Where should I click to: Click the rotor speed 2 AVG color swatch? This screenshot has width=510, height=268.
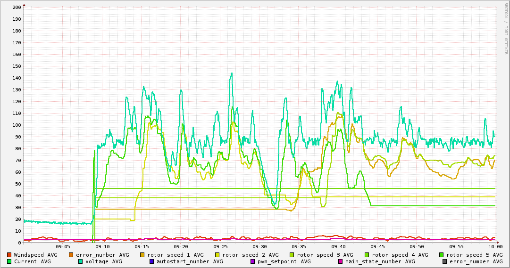(x=217, y=255)
